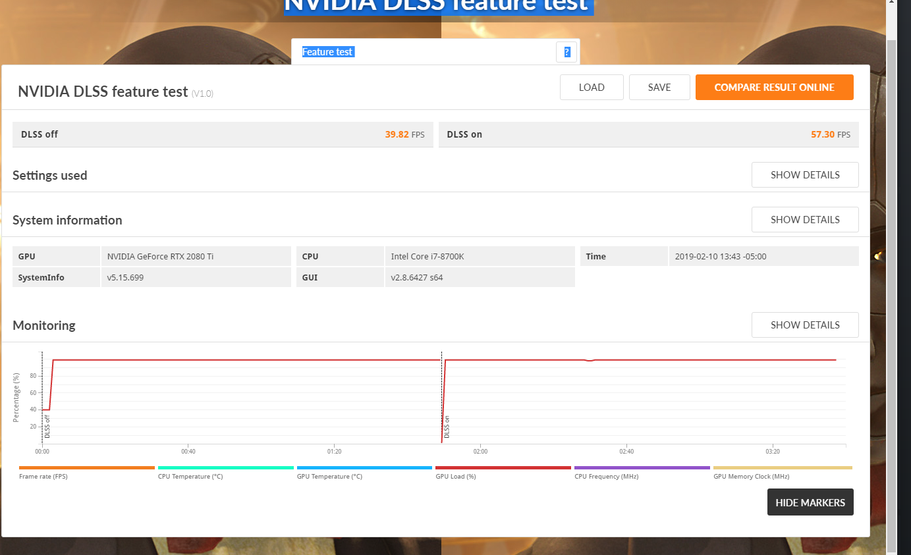The height and width of the screenshot is (555, 911).
Task: Click the SAVE button
Action: (659, 88)
